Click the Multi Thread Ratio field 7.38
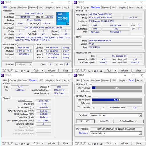This screenshot has height=146, width=146. click(x=135, y=108)
